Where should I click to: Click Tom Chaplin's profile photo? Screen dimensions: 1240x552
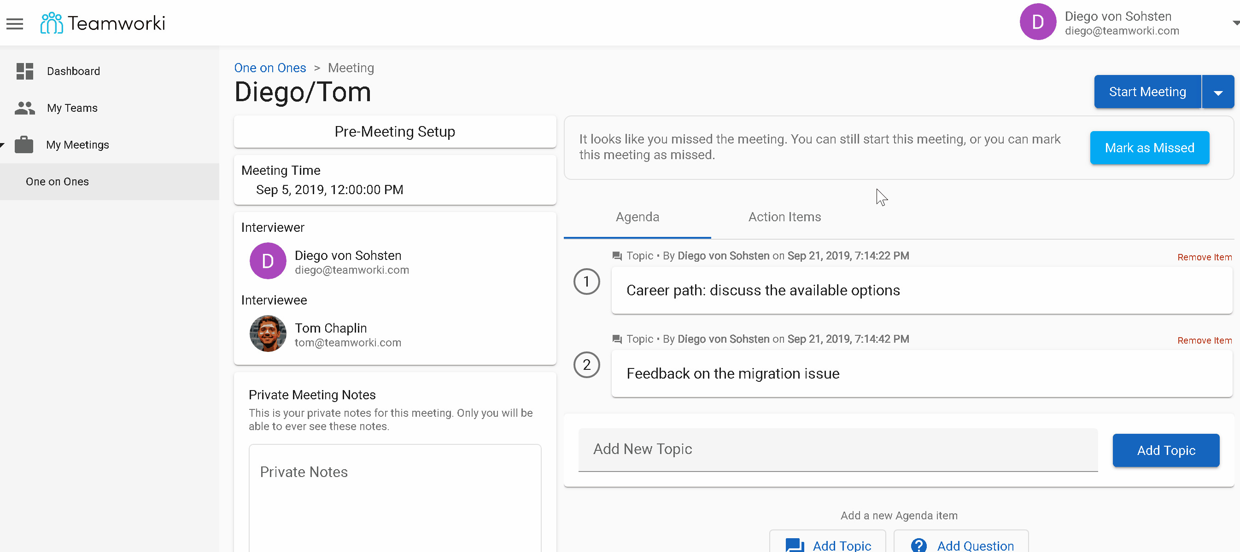tap(268, 333)
